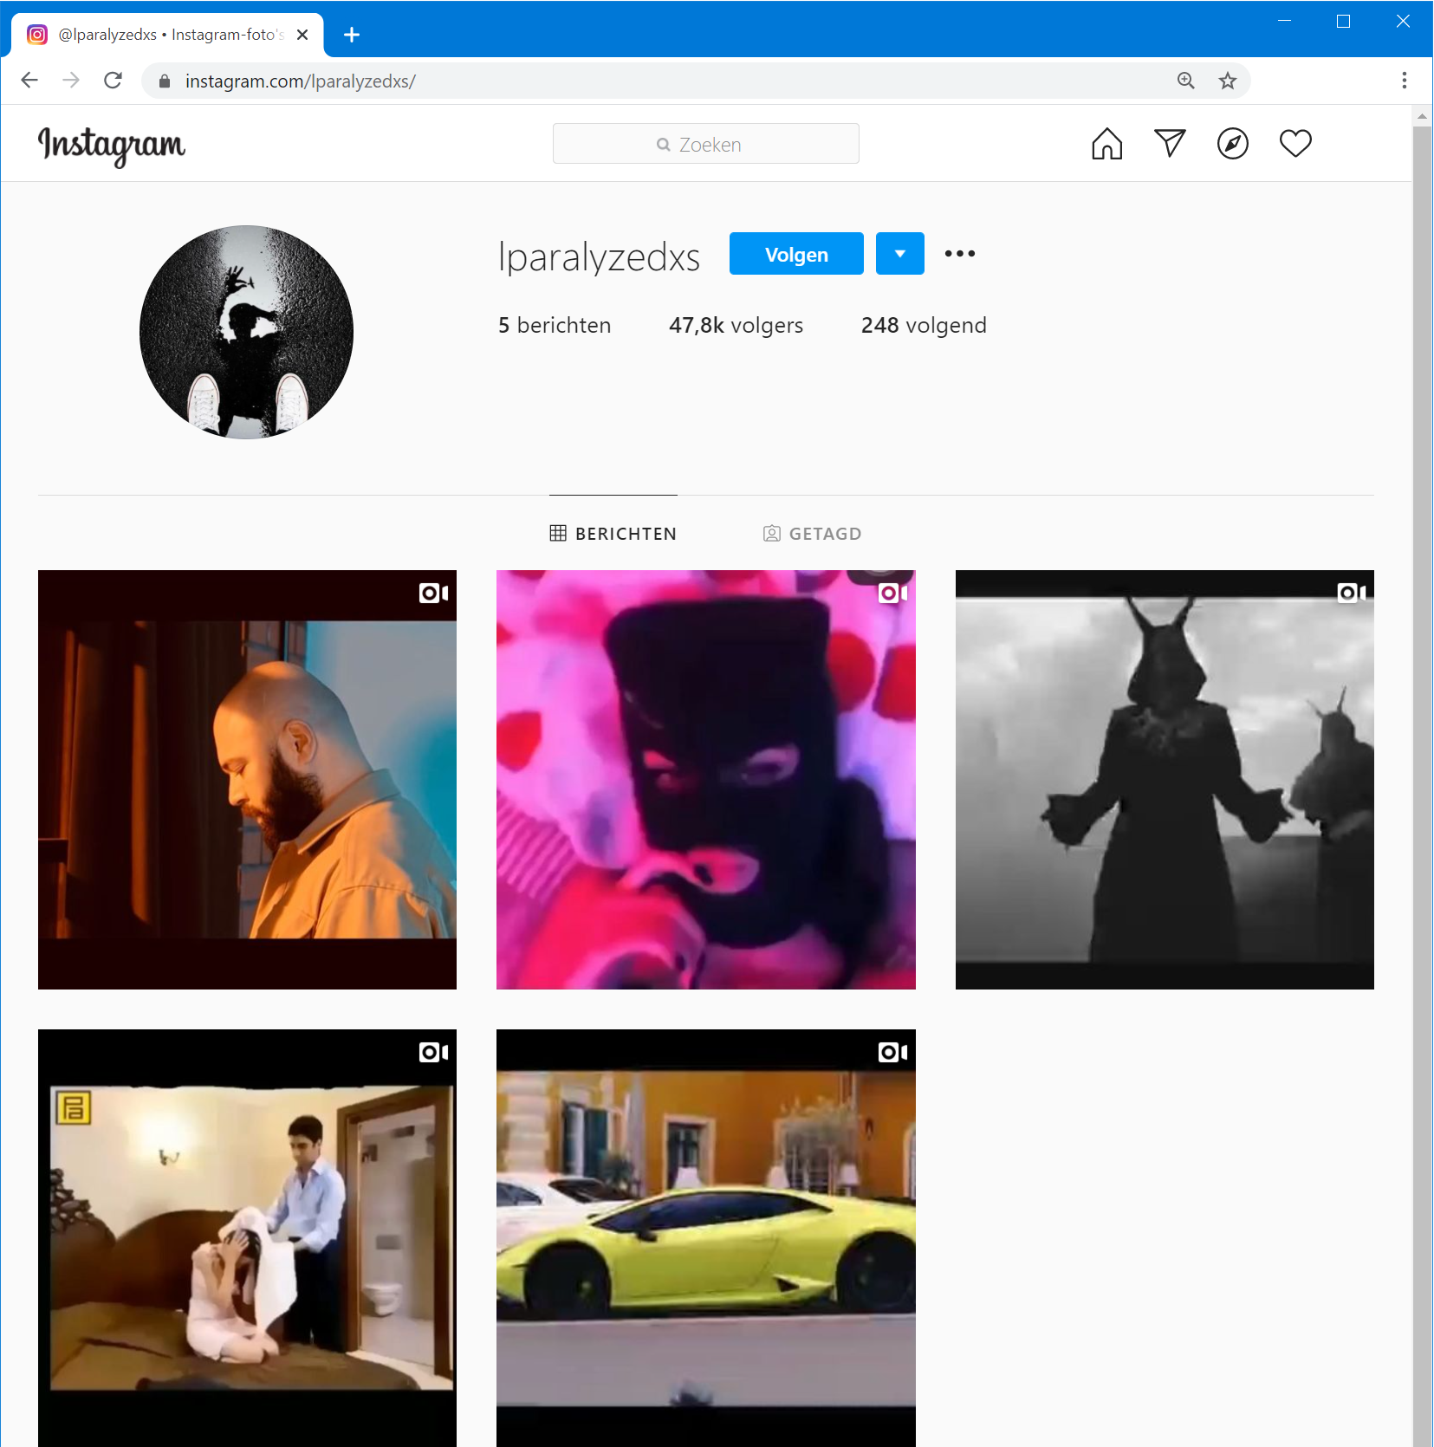View the 248 volgend list
Viewport: 1434px width, 1447px height.
pyautogui.click(x=924, y=325)
